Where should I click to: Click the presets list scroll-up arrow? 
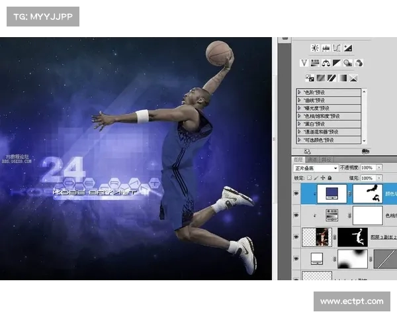click(x=364, y=91)
